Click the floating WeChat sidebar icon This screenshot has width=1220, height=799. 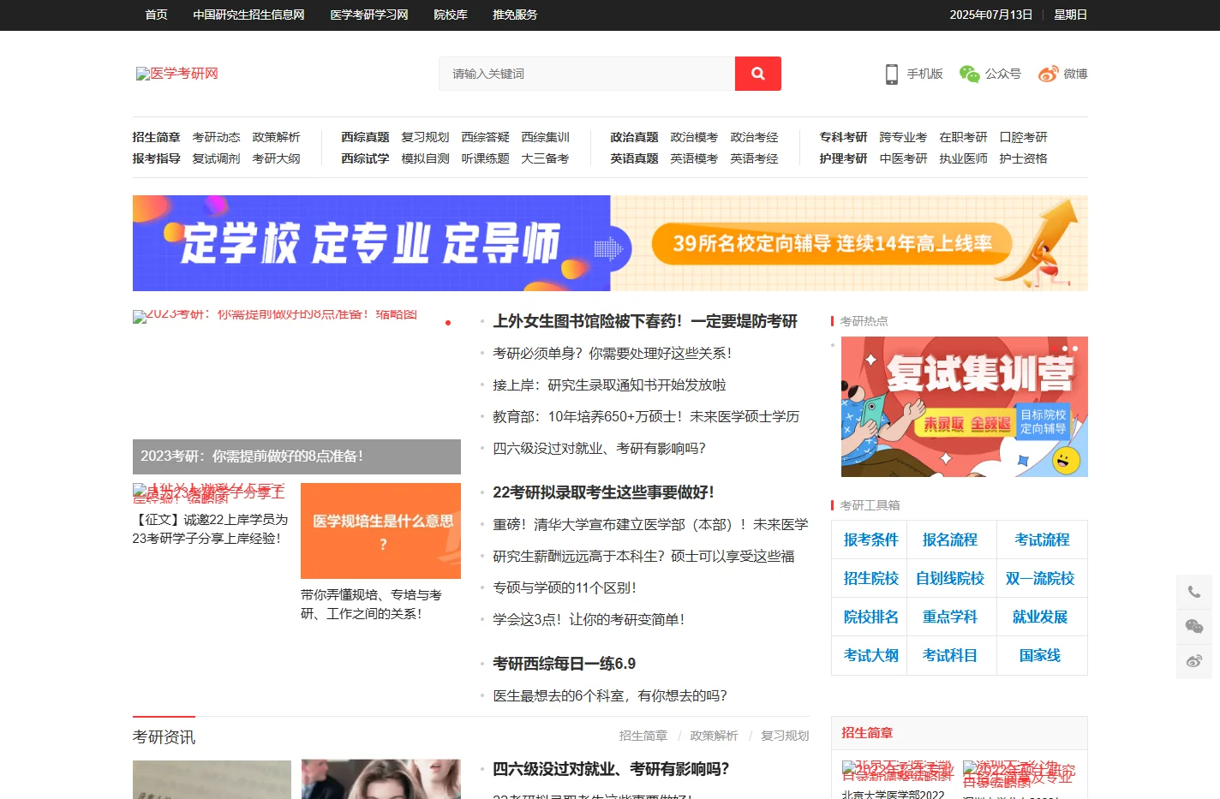(1193, 627)
